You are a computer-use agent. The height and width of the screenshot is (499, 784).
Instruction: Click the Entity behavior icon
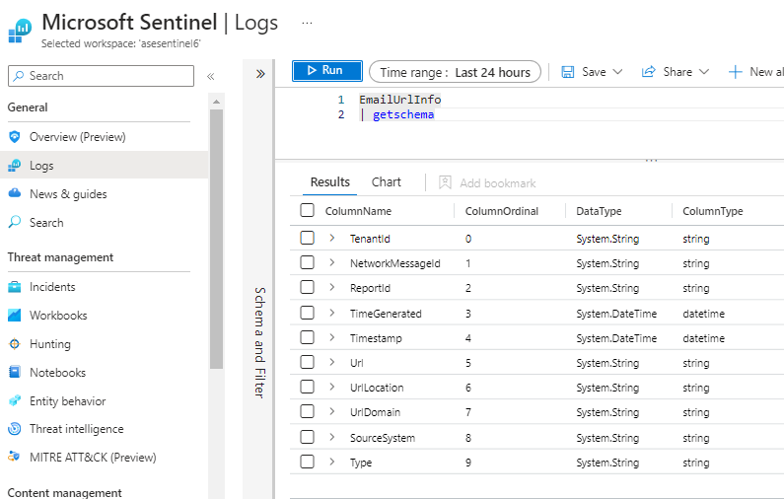(15, 400)
